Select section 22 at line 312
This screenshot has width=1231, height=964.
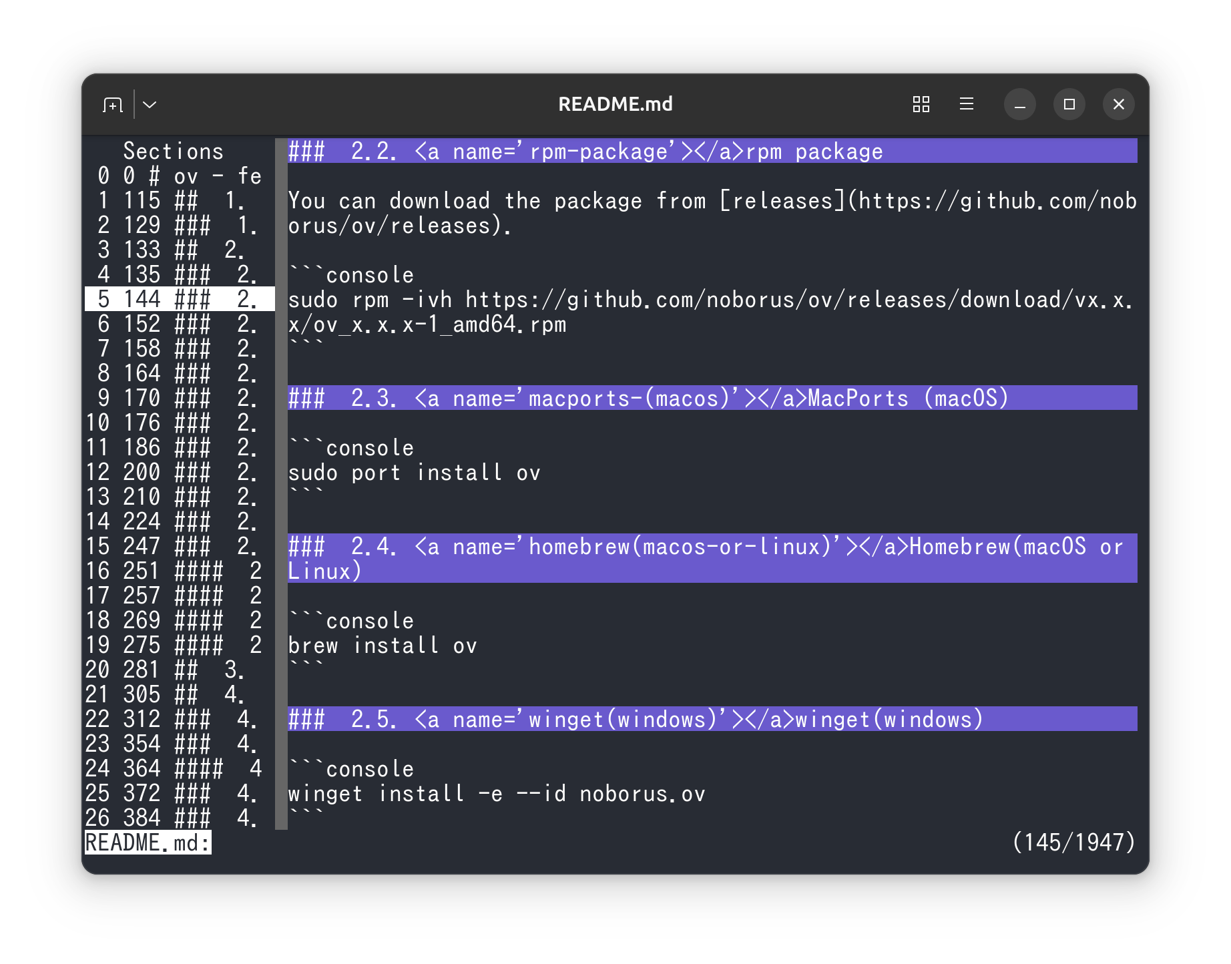pyautogui.click(x=180, y=719)
